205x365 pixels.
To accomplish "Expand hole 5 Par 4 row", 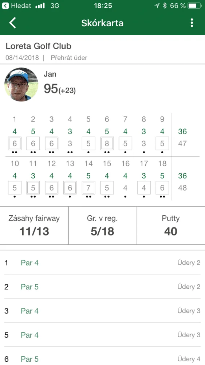I will tap(102, 335).
